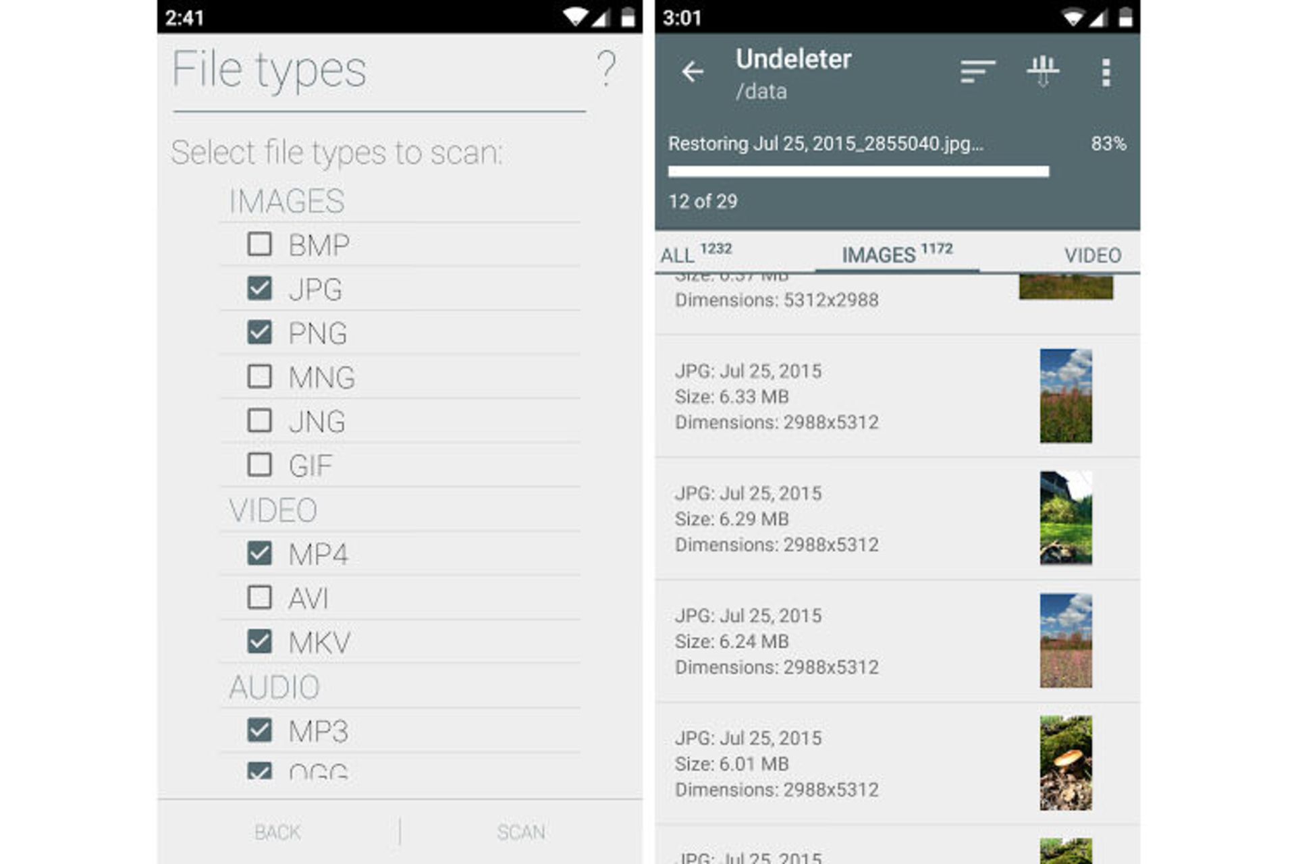Open thumbnail of the 6.24 MB photo

[x=1066, y=641]
